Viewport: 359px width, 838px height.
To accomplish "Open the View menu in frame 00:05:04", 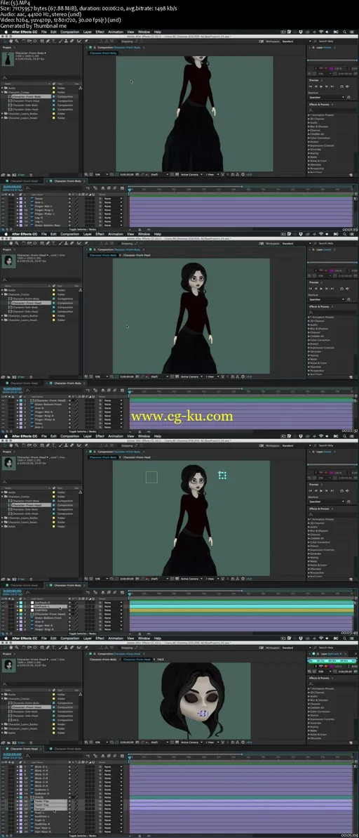I will point(130,638).
